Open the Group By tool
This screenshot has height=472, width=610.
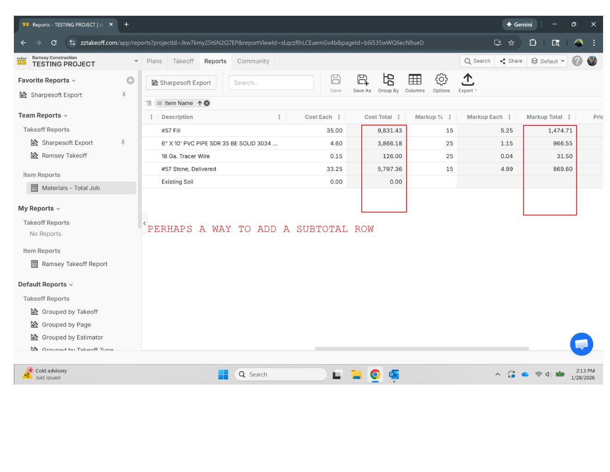click(x=388, y=81)
